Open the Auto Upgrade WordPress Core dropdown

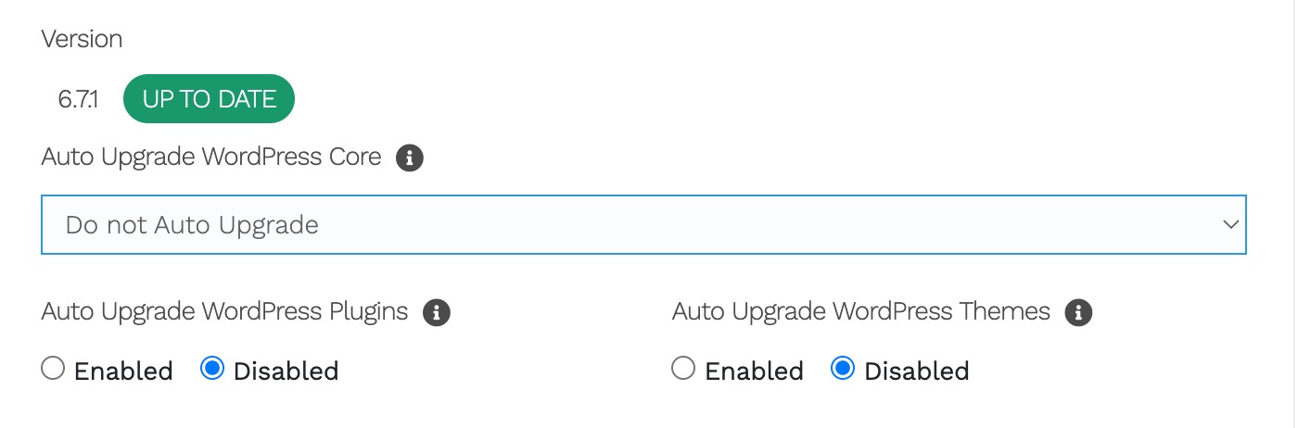(x=643, y=224)
